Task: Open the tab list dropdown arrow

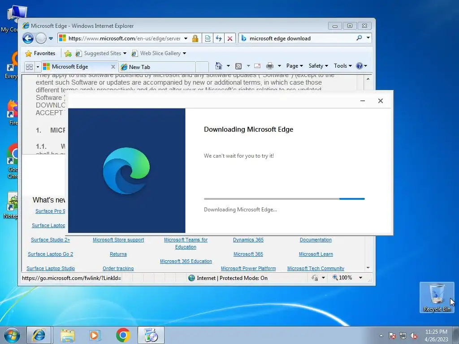Action: (38, 67)
